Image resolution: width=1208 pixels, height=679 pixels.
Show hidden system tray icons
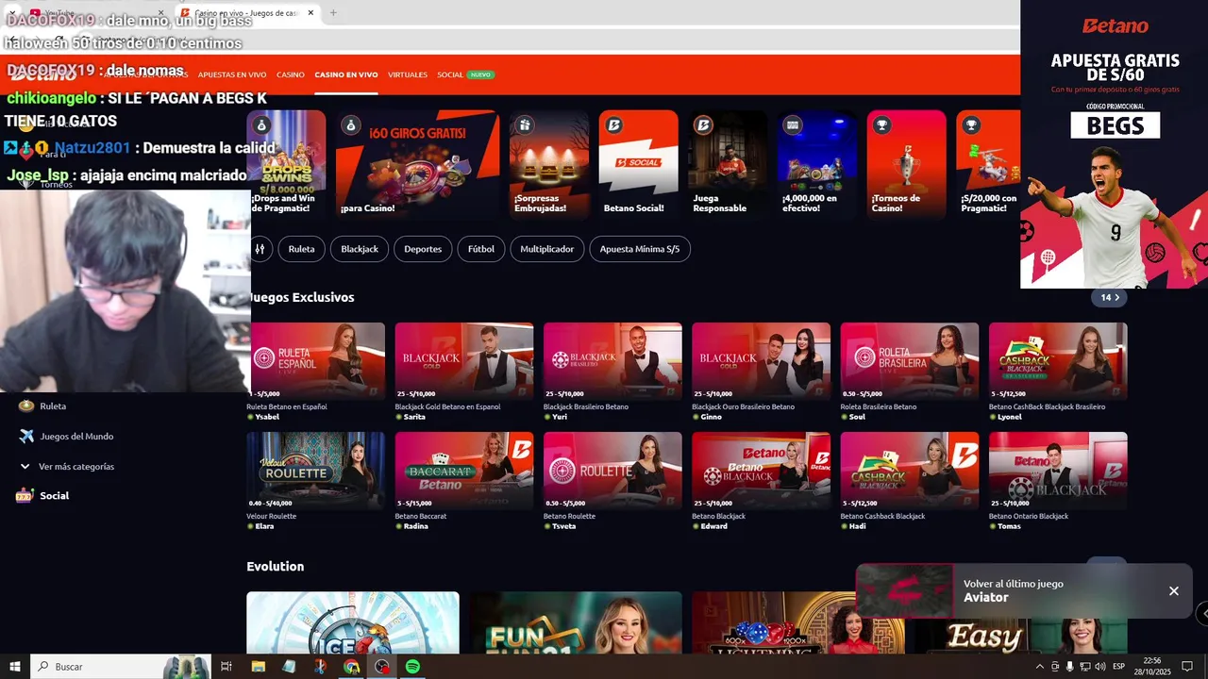coord(1040,667)
